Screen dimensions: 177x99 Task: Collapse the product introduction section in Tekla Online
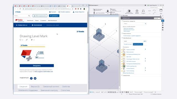pyautogui.click(x=122, y=21)
